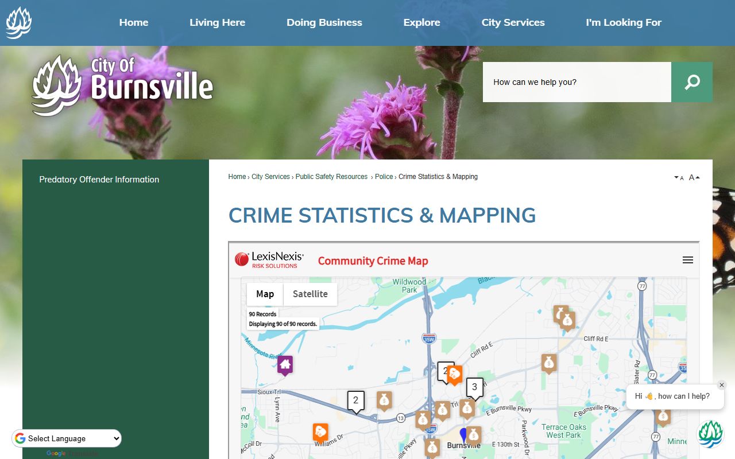Viewport: 735px width, 459px height.
Task: Go to Police breadcrumb link
Action: pyautogui.click(x=384, y=177)
